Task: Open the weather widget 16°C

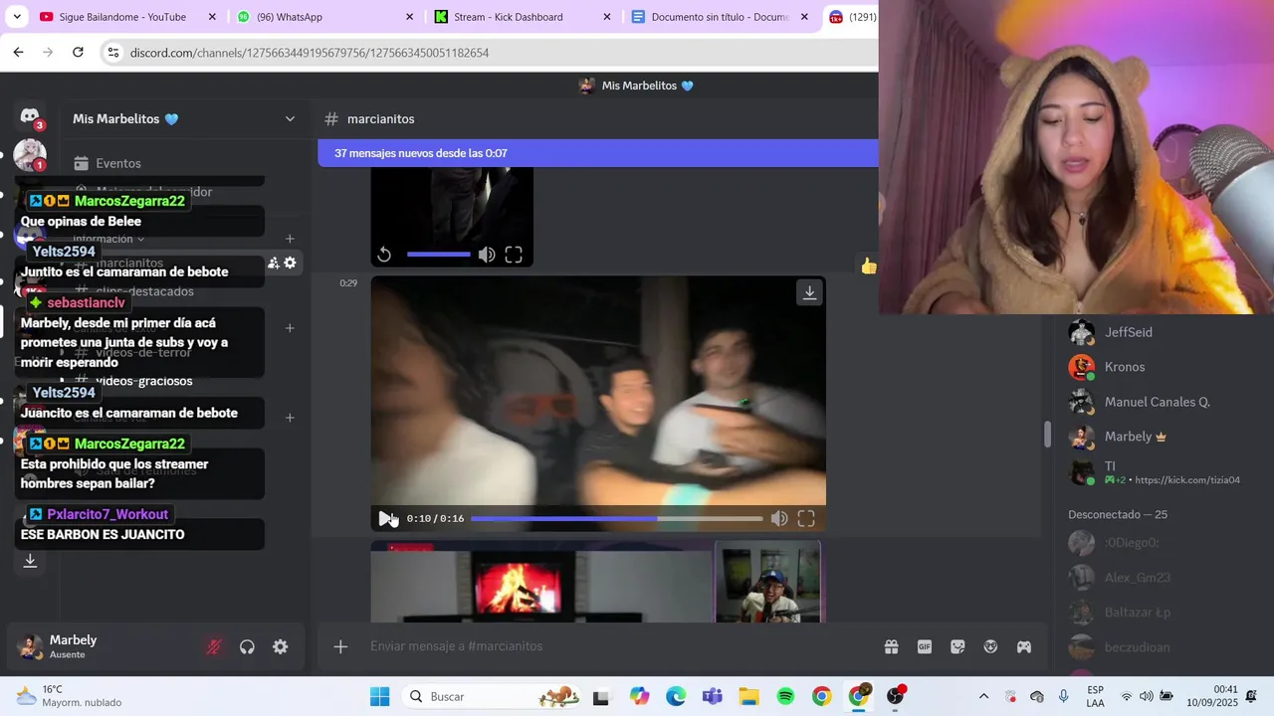Action: pos(70,696)
